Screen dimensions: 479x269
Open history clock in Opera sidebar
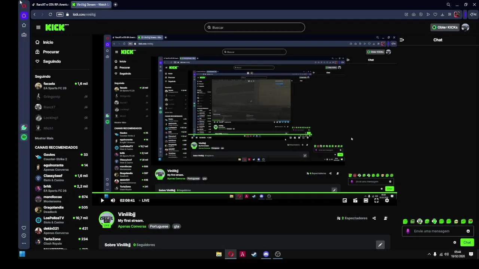pyautogui.click(x=24, y=236)
